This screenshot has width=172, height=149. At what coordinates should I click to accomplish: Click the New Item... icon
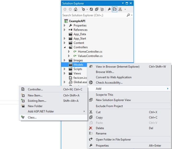tap(23, 95)
